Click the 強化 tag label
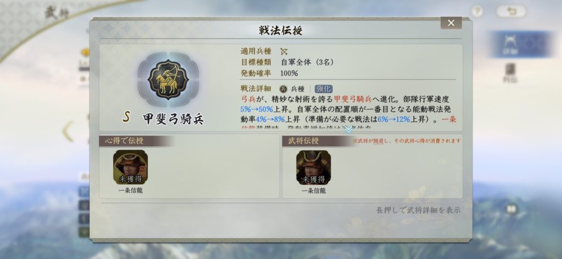Viewport: 562px width, 259px height. [324, 89]
